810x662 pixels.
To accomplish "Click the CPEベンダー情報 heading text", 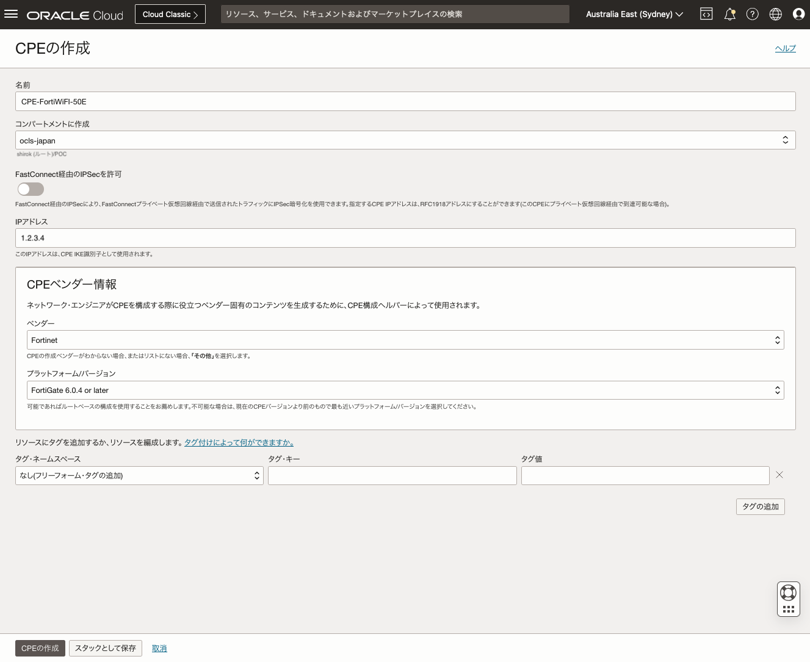I will pos(72,284).
